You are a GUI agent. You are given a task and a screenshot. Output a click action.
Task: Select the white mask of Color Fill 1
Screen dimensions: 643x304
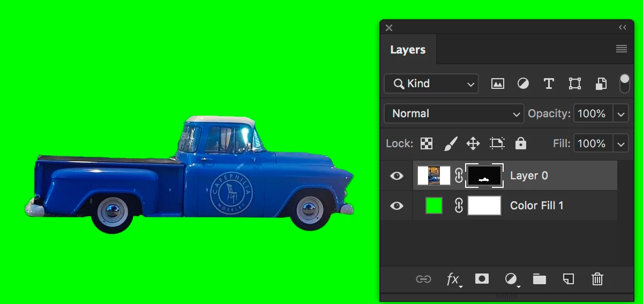point(484,206)
